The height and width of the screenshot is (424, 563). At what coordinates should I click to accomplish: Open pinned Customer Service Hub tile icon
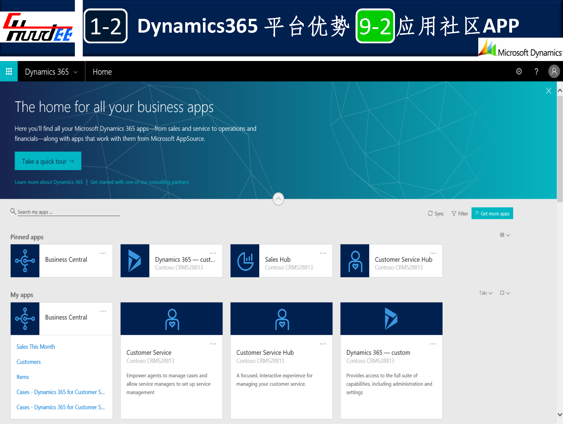coord(355,261)
